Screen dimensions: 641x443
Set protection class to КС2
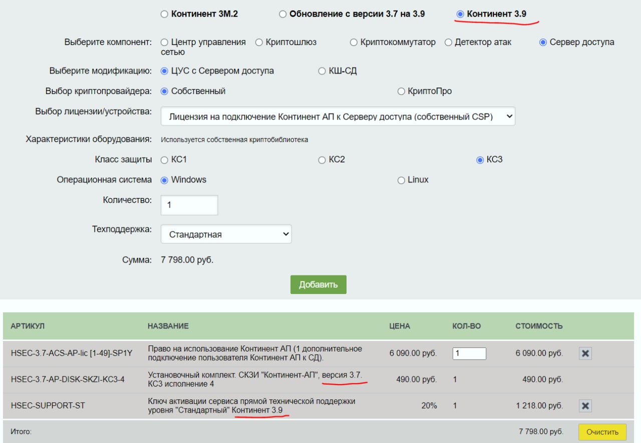coord(322,160)
